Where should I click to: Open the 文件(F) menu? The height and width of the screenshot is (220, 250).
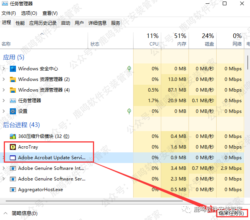click(9, 13)
